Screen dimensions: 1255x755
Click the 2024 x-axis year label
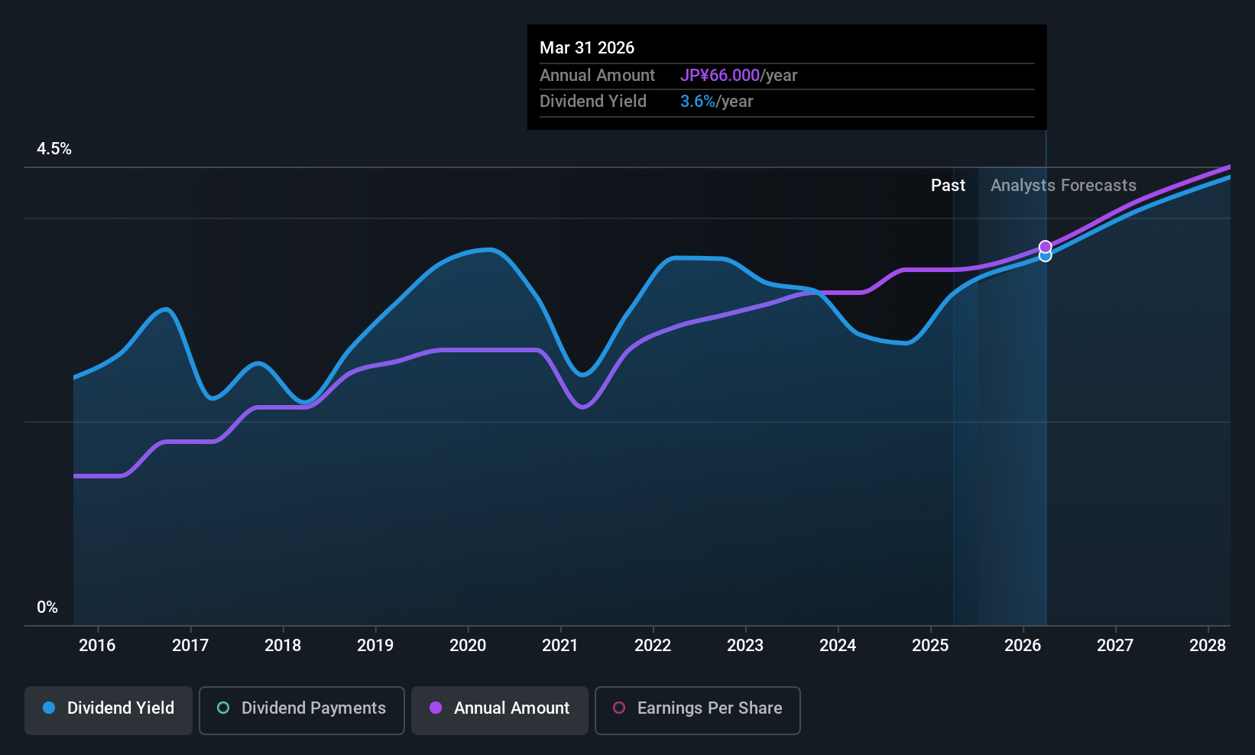coord(838,646)
